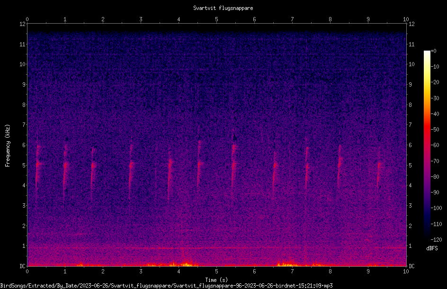
Task: Click the '-90' color scale label
Action: coord(435,193)
